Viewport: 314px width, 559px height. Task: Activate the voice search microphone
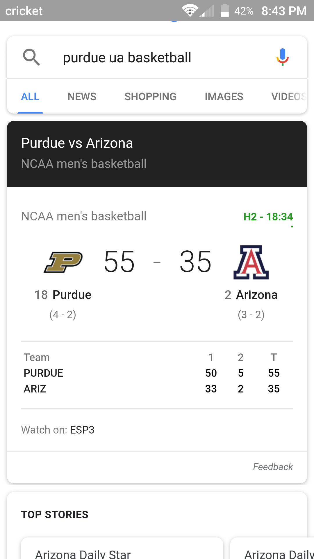point(282,57)
